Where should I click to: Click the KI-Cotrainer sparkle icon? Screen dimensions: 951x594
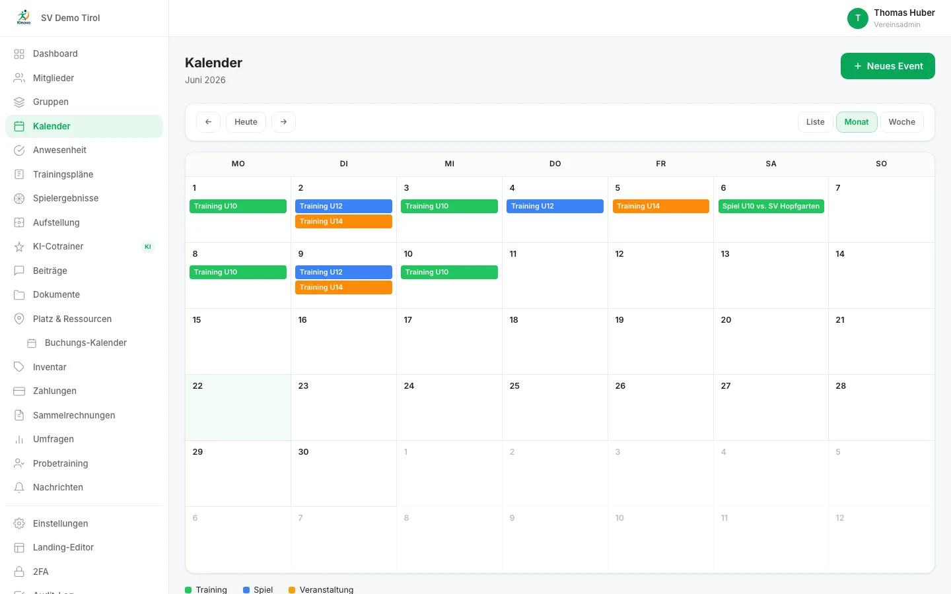19,247
